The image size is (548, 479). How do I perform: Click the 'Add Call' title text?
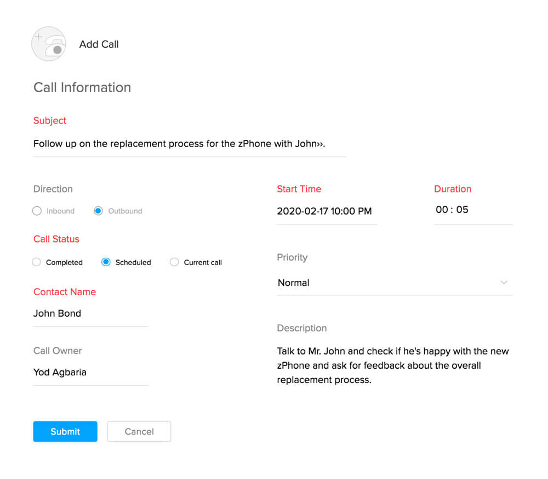click(x=99, y=44)
